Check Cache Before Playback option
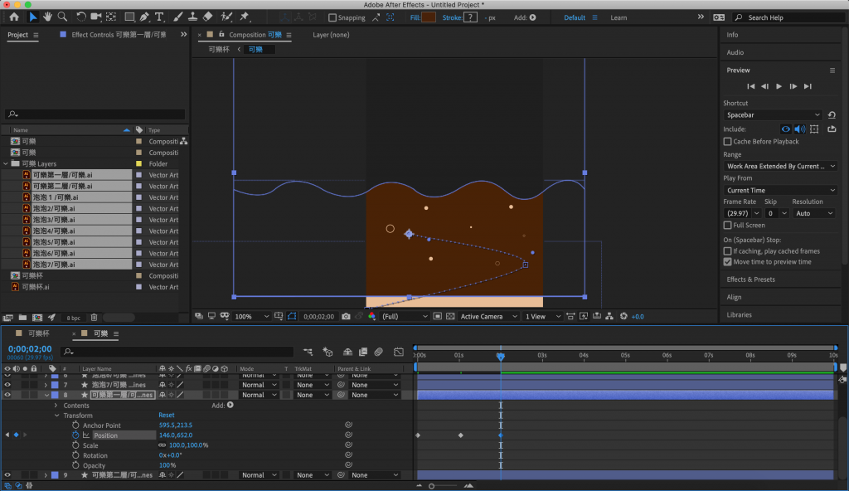The image size is (849, 491). [x=728, y=142]
